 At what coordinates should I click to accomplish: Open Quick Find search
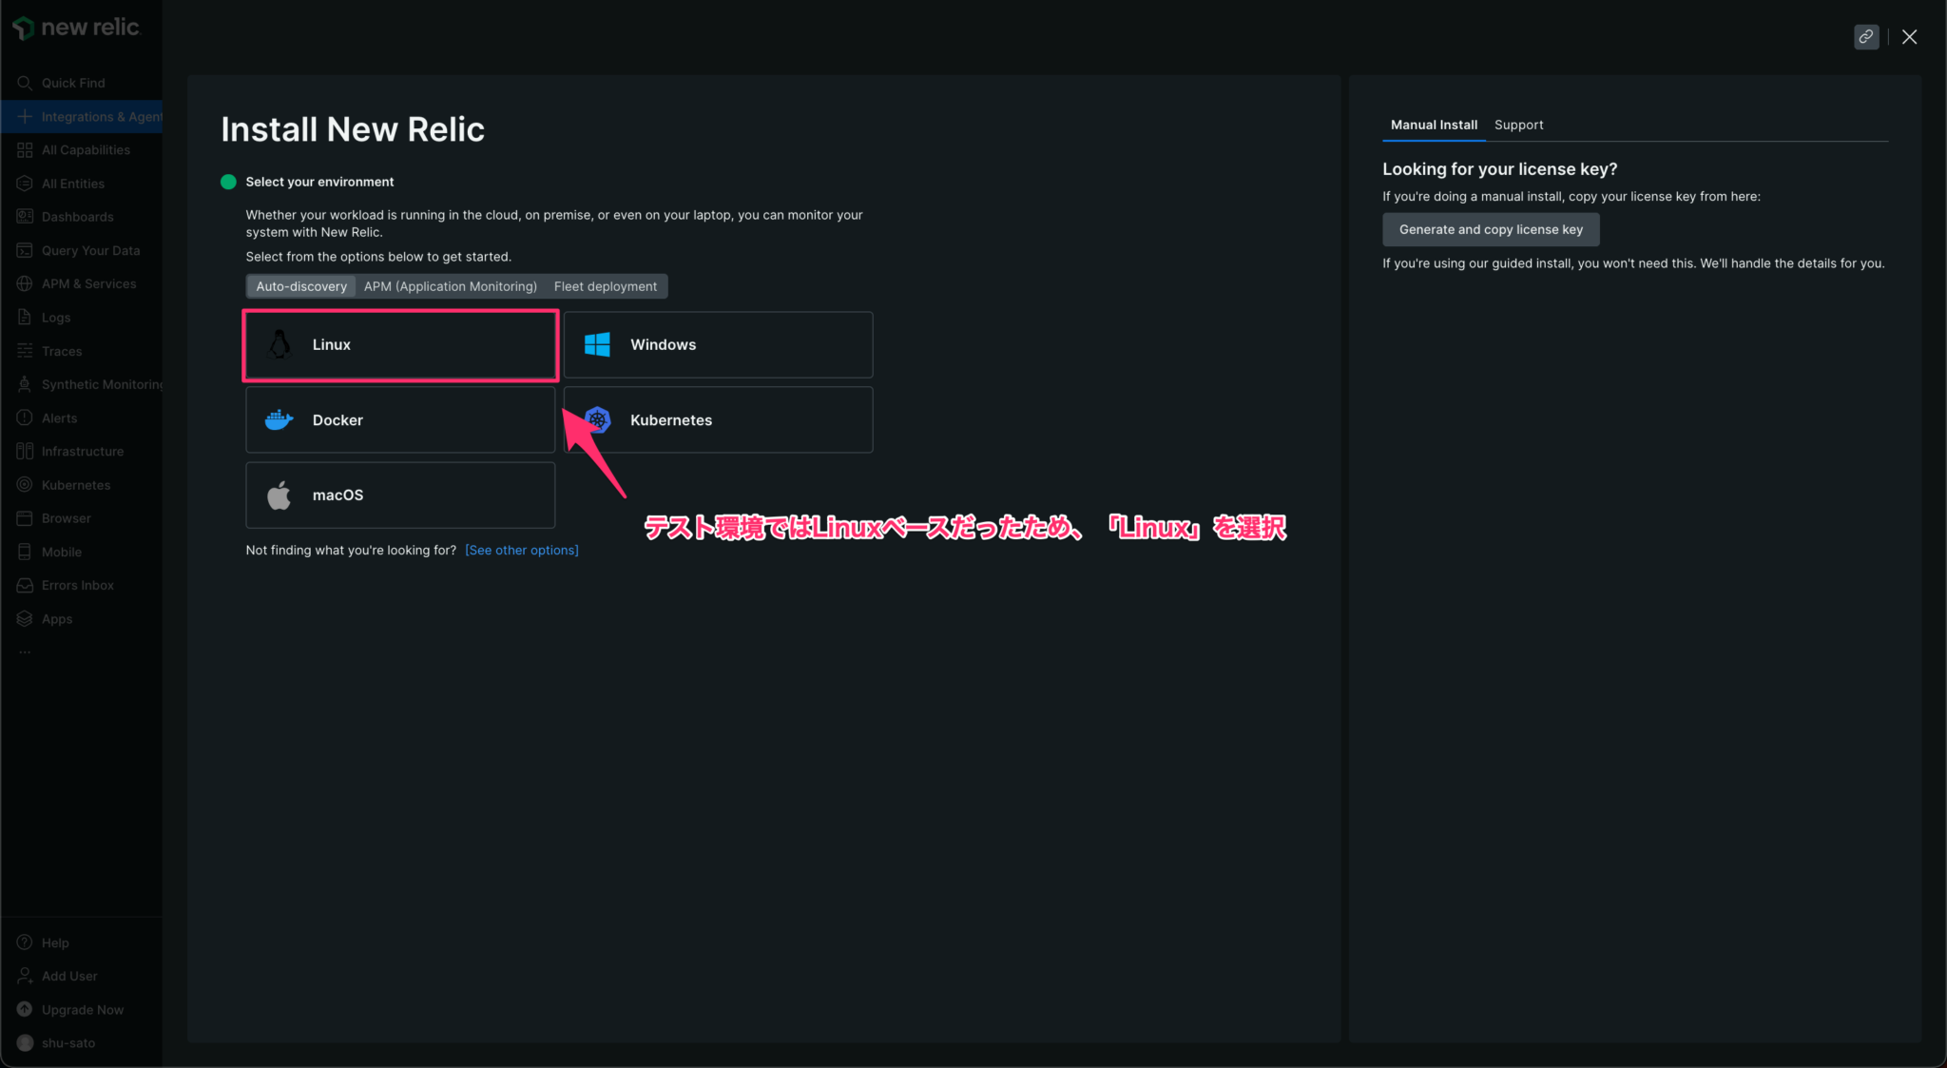point(73,83)
